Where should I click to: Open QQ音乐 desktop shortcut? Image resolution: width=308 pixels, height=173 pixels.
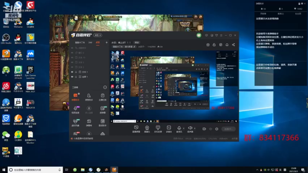coord(18,136)
